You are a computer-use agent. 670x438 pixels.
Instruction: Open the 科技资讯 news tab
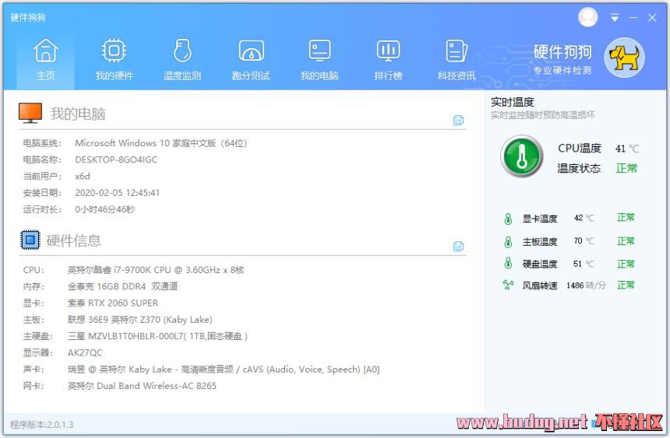pos(457,60)
